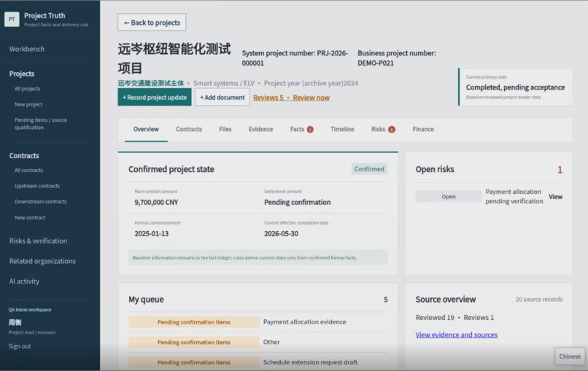Click Sign out in sidebar

click(x=20, y=346)
